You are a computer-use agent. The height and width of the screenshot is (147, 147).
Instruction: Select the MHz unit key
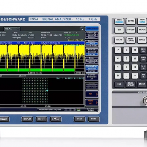click(x=143, y=59)
